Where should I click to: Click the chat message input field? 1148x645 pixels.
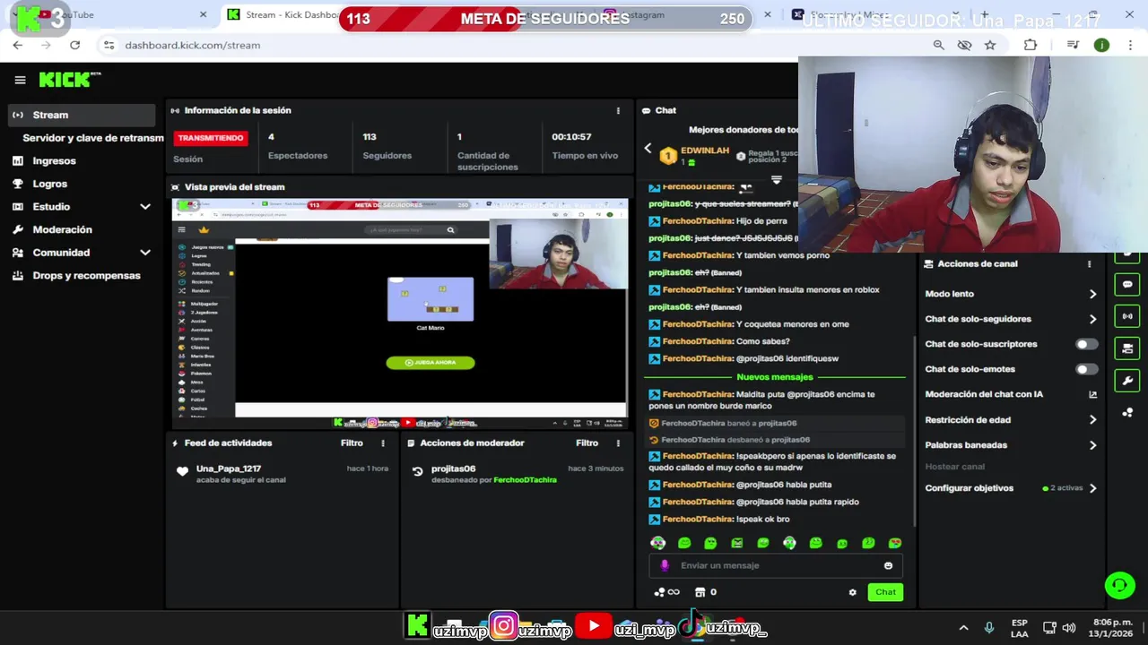pos(776,565)
